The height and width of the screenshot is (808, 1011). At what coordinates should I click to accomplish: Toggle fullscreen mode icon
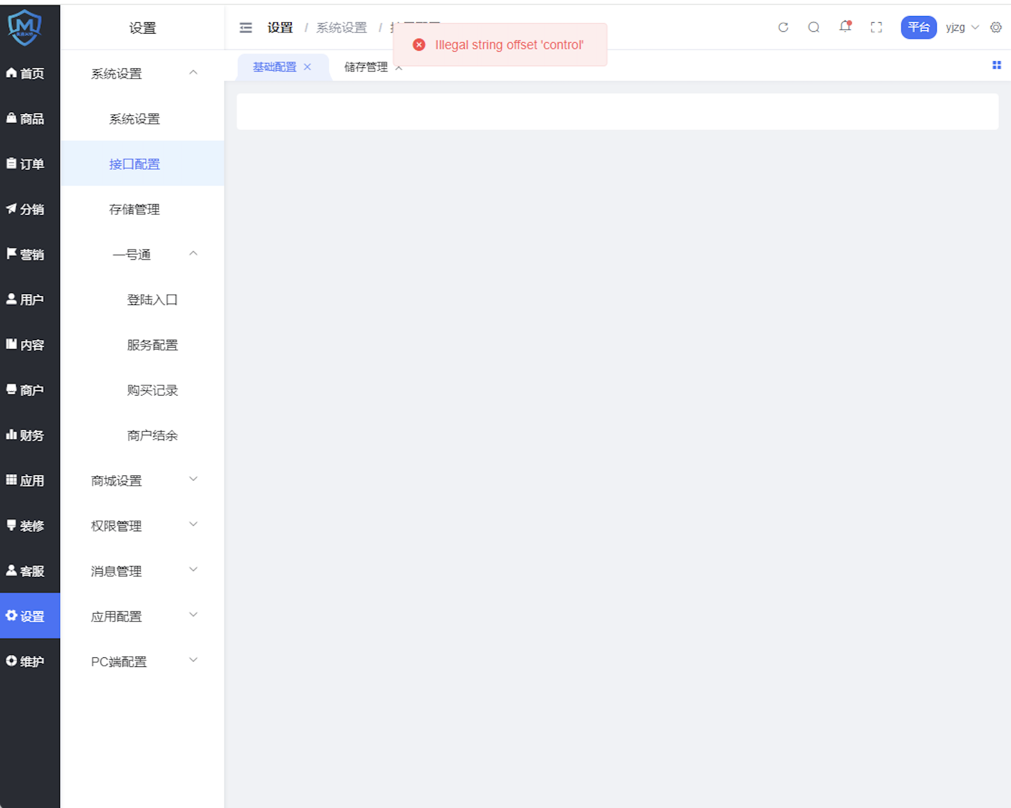[876, 27]
